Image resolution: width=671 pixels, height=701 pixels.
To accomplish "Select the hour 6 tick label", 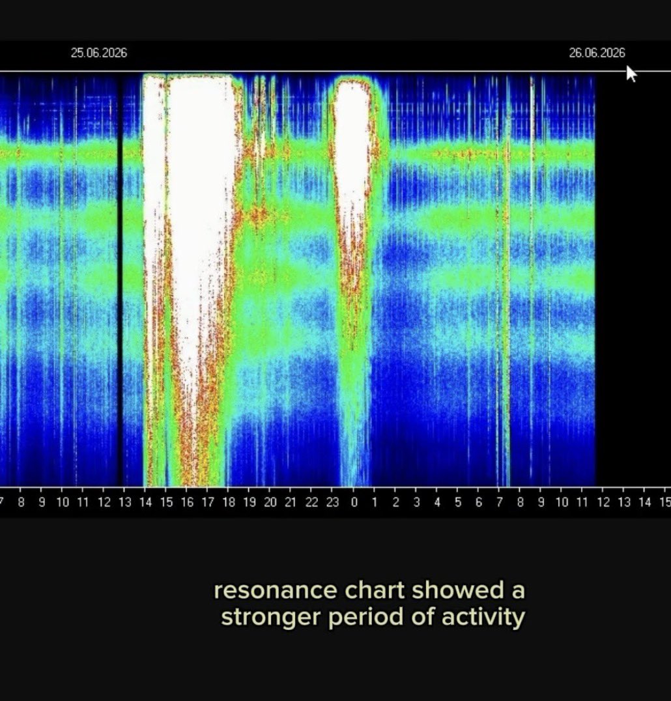I will click(479, 502).
